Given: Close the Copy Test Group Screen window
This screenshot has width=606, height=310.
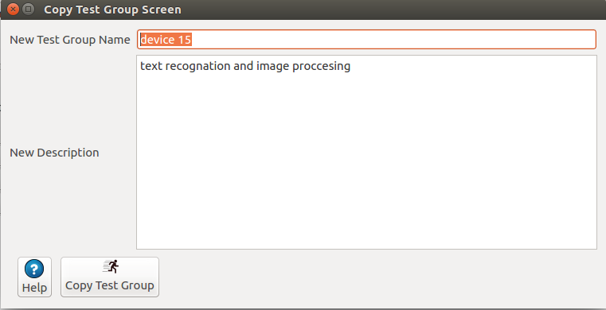Looking at the screenshot, I should point(14,9).
